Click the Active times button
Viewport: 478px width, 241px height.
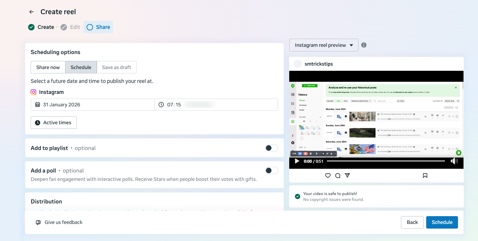click(54, 123)
